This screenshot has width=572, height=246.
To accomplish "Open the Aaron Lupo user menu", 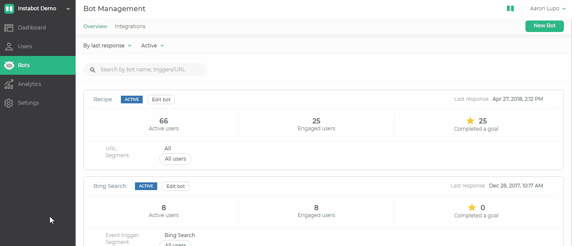I will pyautogui.click(x=548, y=9).
